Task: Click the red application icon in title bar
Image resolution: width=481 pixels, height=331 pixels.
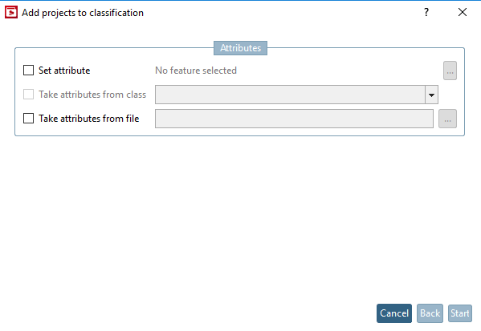Action: pos(11,13)
